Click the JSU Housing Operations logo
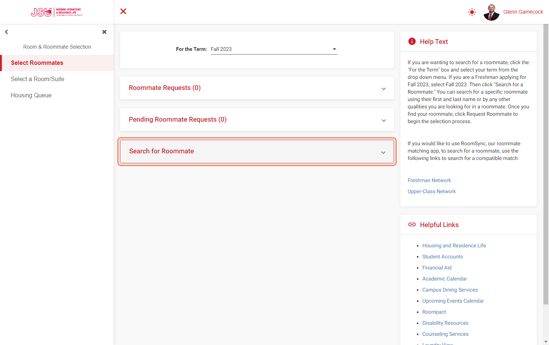This screenshot has height=345, width=549. pyautogui.click(x=57, y=12)
